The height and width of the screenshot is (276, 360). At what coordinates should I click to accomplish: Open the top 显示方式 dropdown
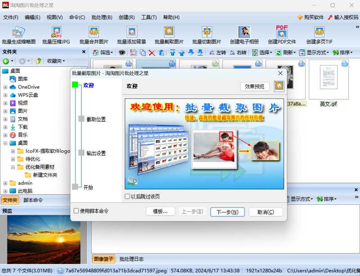pos(314,53)
